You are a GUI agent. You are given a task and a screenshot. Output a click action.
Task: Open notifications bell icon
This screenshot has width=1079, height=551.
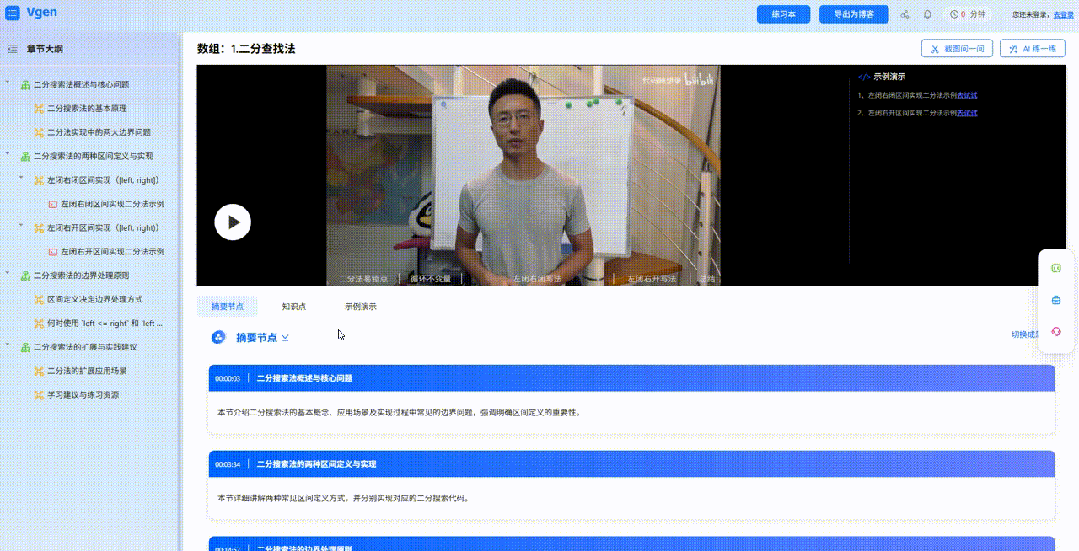click(x=927, y=14)
